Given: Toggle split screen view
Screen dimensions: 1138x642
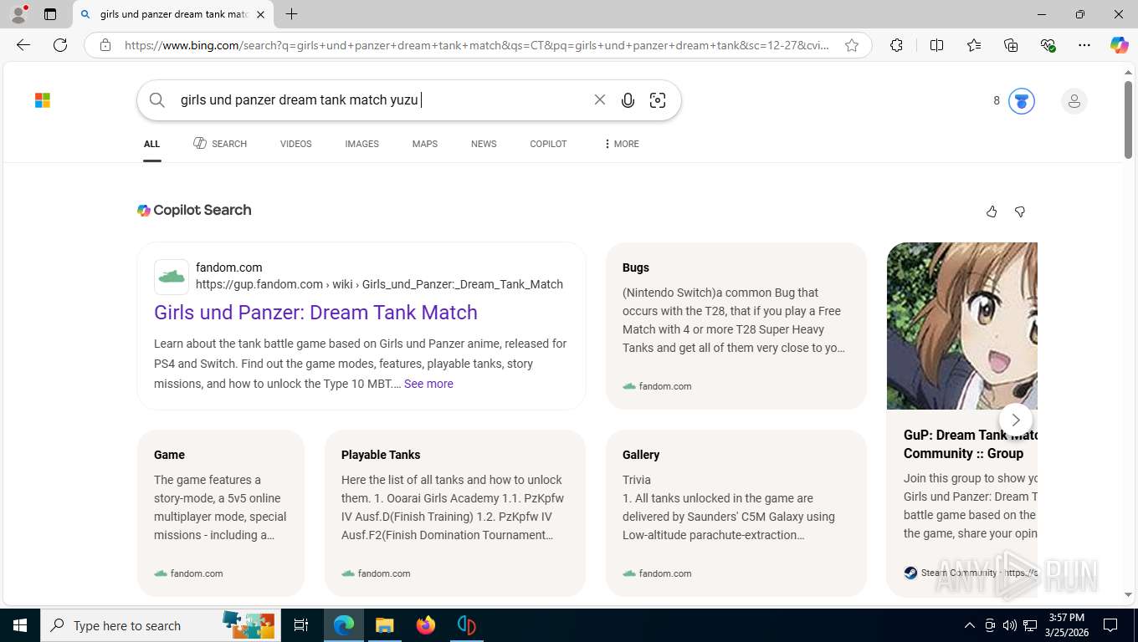Looking at the screenshot, I should [x=936, y=45].
